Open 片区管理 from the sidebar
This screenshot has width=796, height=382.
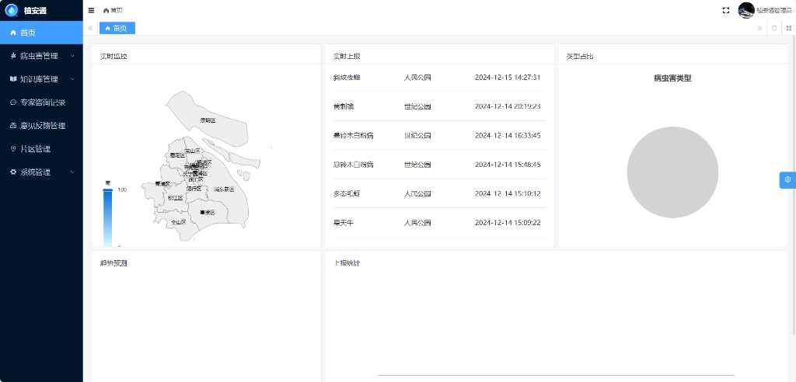pos(41,149)
